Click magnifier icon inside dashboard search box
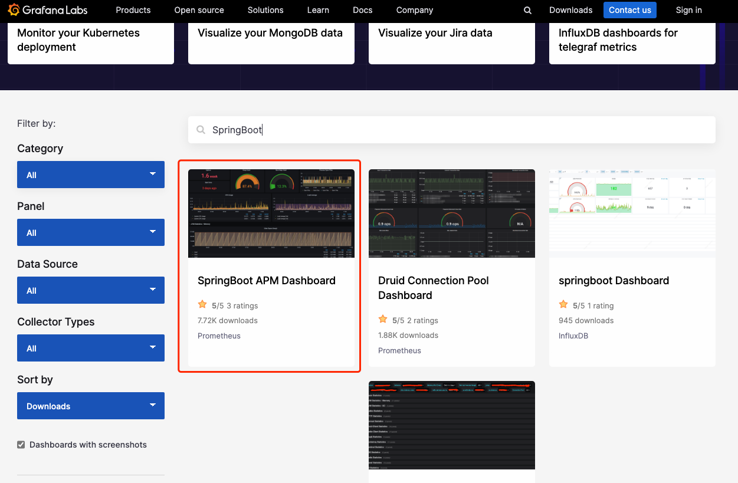738x483 pixels. coord(201,130)
